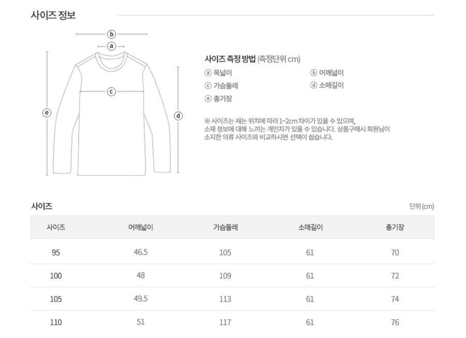Click the circled c chest marker on the shirt
The height and width of the screenshot is (338, 466).
coord(111,91)
